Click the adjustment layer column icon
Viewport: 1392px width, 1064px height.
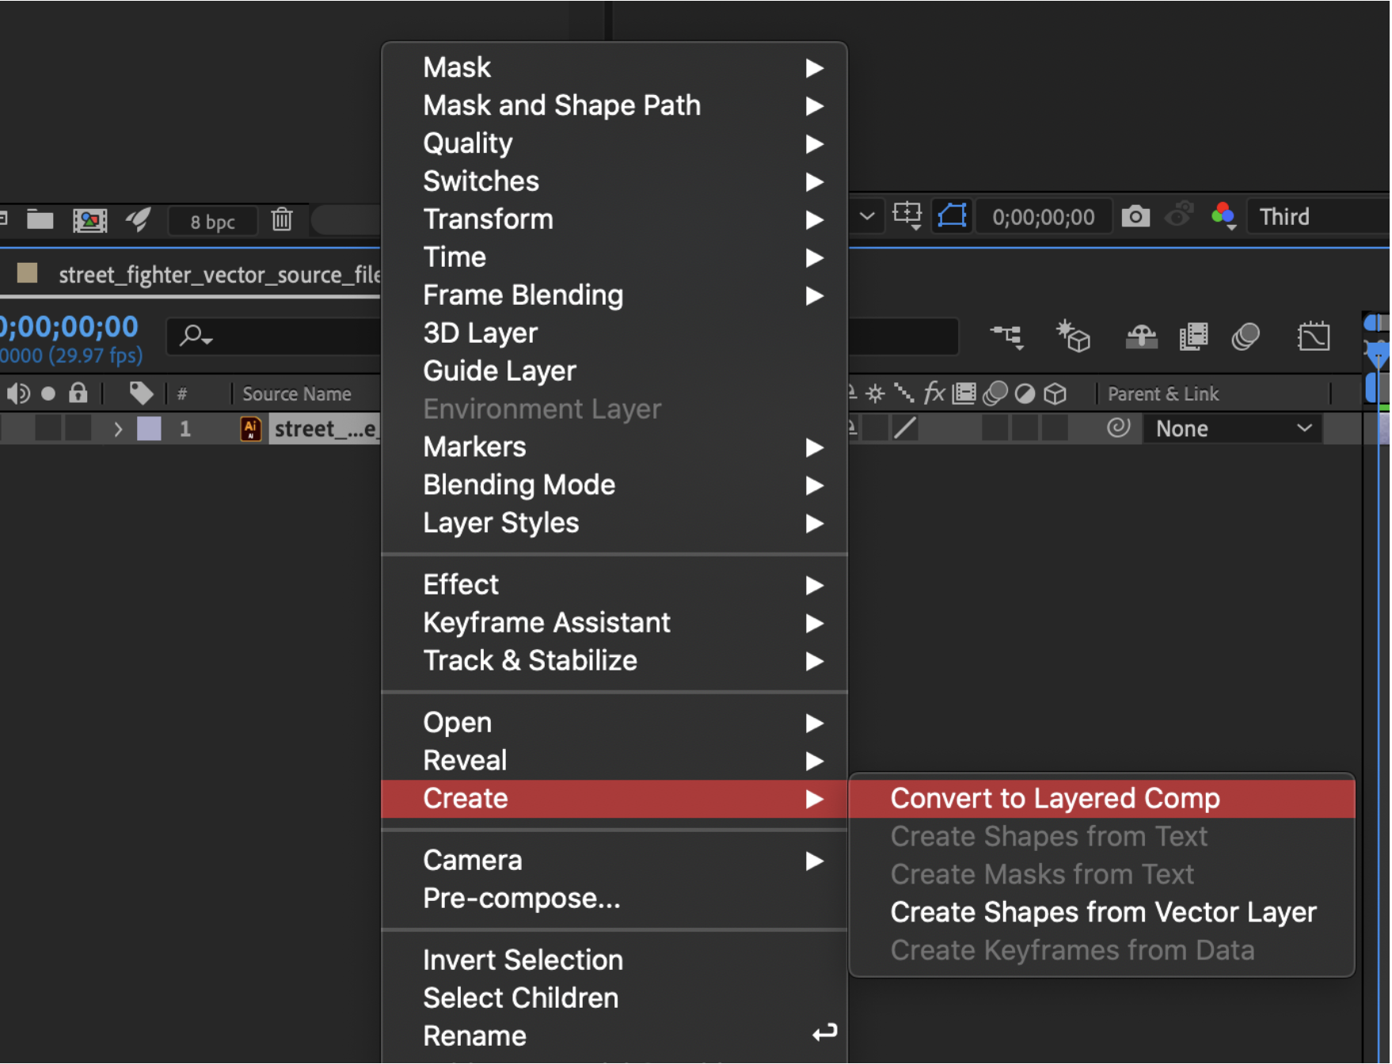tap(1025, 393)
